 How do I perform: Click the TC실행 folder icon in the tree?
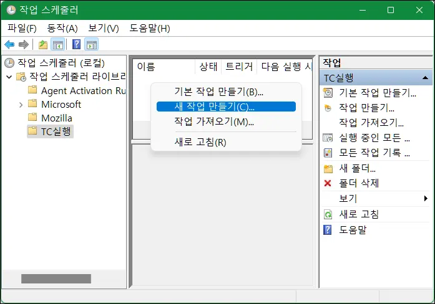32,130
